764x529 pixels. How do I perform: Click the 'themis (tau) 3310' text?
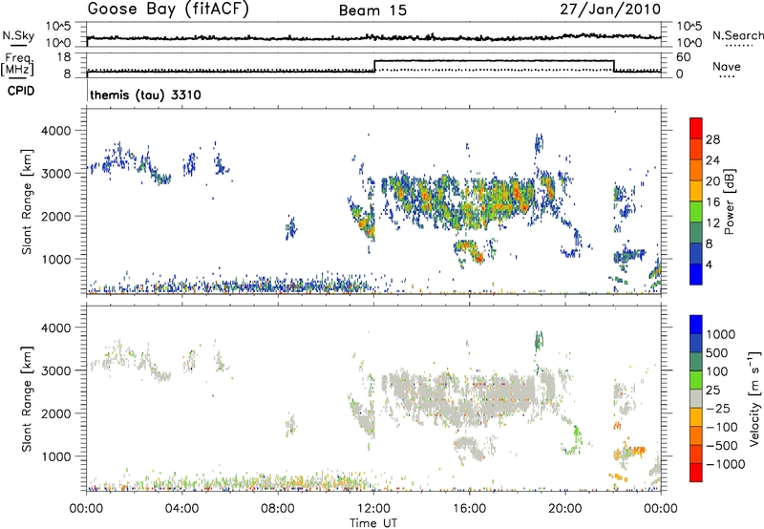[x=146, y=95]
